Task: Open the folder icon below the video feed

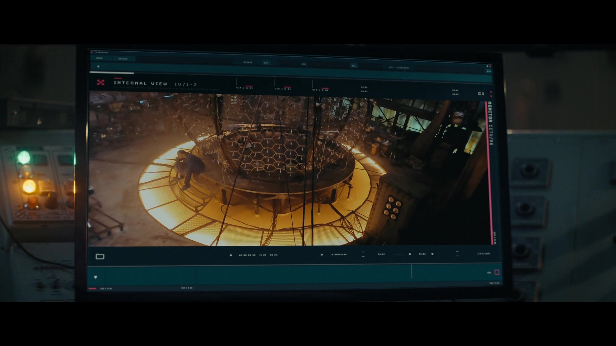Action: pos(100,256)
